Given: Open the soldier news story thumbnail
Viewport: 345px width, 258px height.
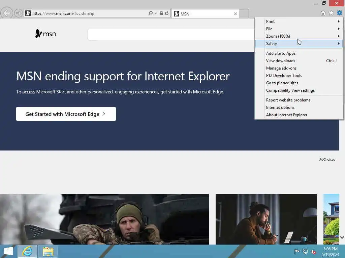Looking at the screenshot, I should click(x=104, y=219).
